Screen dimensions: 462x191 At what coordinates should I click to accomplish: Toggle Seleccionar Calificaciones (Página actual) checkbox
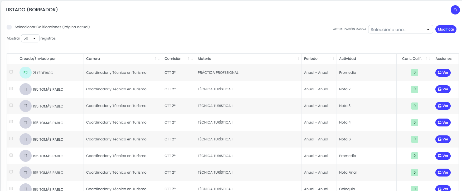coord(9,27)
